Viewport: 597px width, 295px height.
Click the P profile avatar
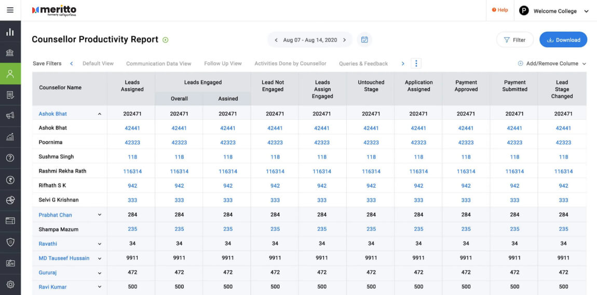click(x=524, y=11)
